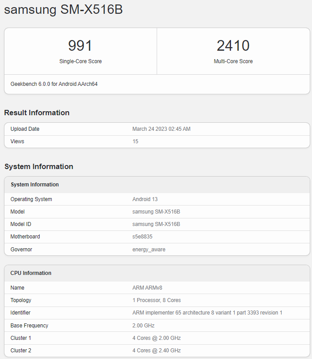Click the Model row label
Viewport: 312px width, 359px height.
pyautogui.click(x=18, y=212)
